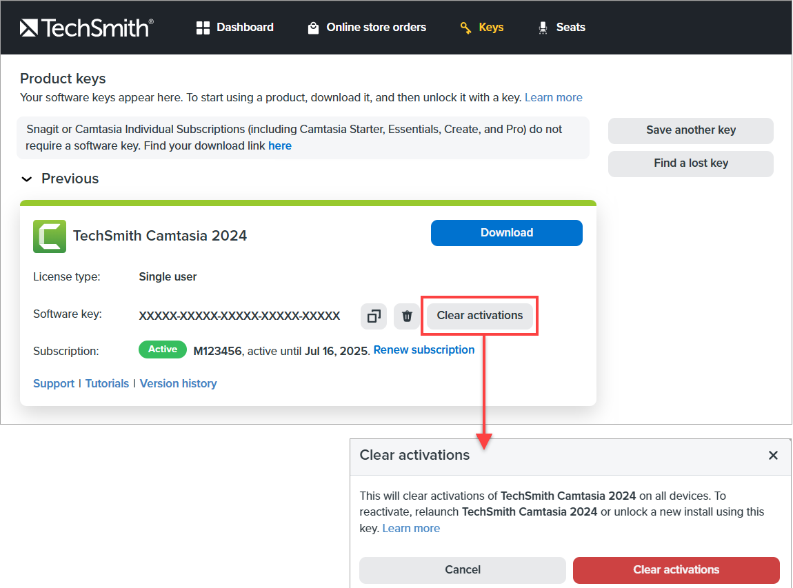This screenshot has width=793, height=588.
Task: Open the Version history link
Action: pos(178,384)
